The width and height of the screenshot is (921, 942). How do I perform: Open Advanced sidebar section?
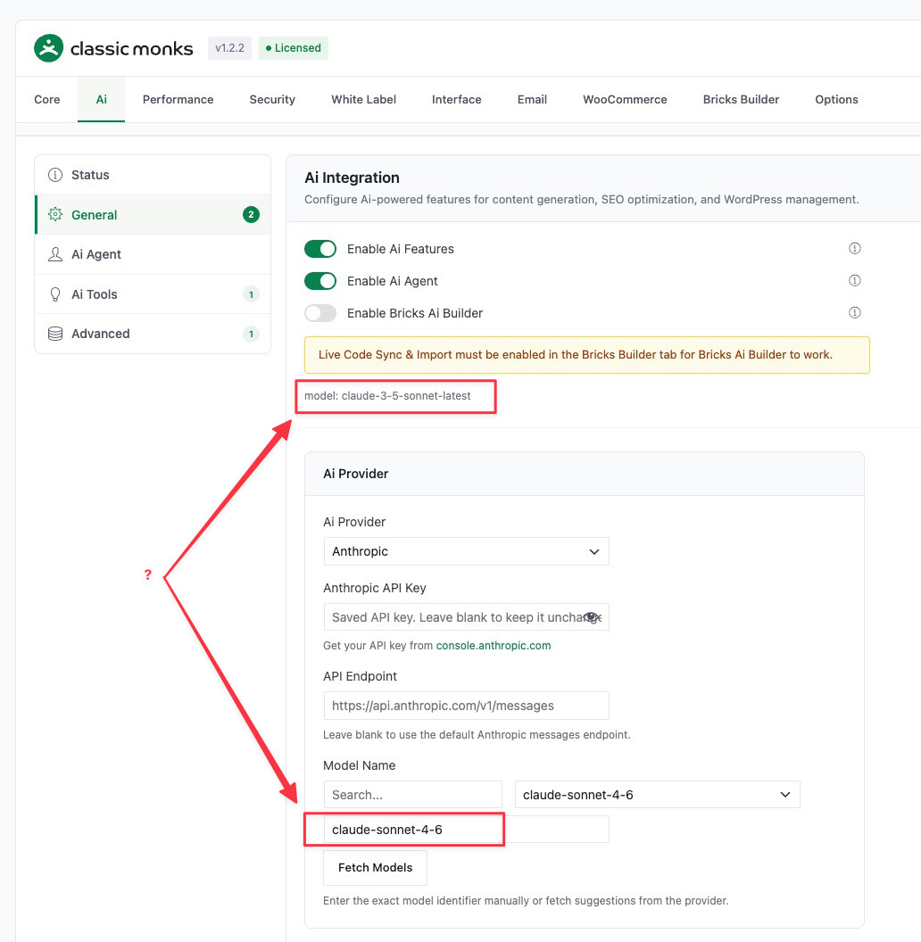coord(153,334)
